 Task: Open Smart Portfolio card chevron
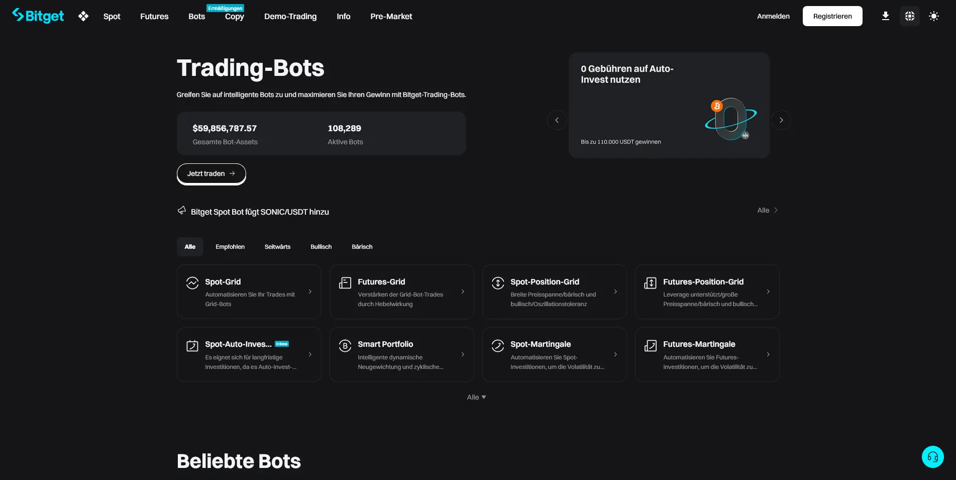[463, 354]
